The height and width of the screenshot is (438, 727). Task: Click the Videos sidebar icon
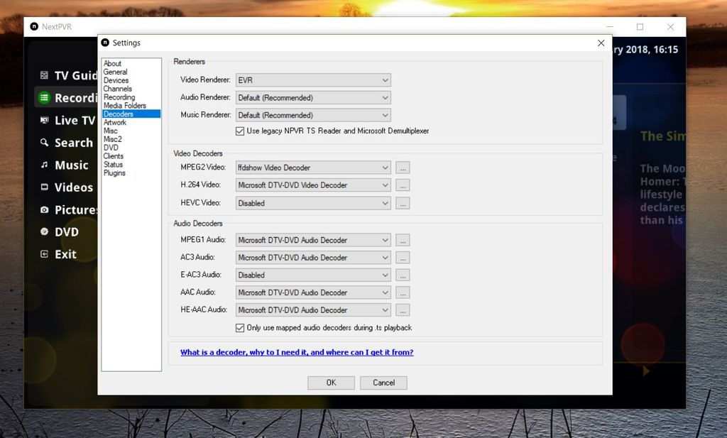(44, 187)
